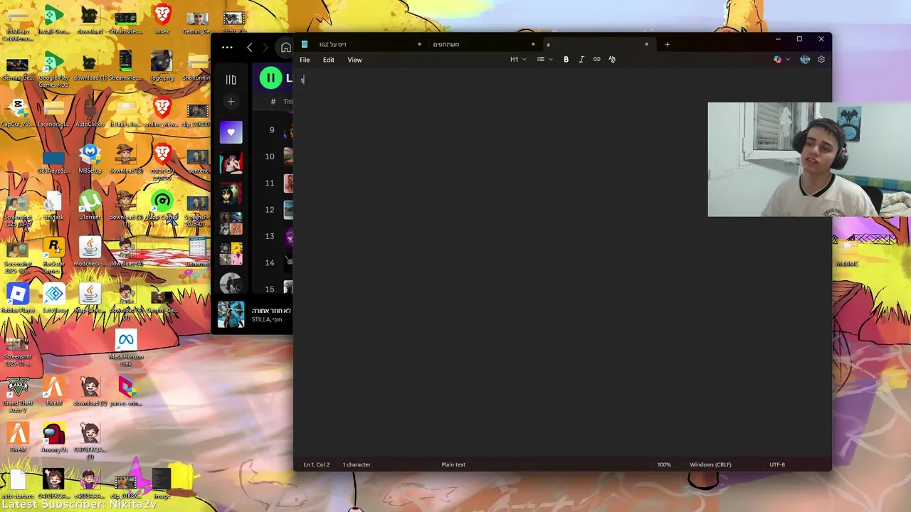Open µTorrent desktop shortcut
Viewport: 911px width, 512px height.
[90, 206]
